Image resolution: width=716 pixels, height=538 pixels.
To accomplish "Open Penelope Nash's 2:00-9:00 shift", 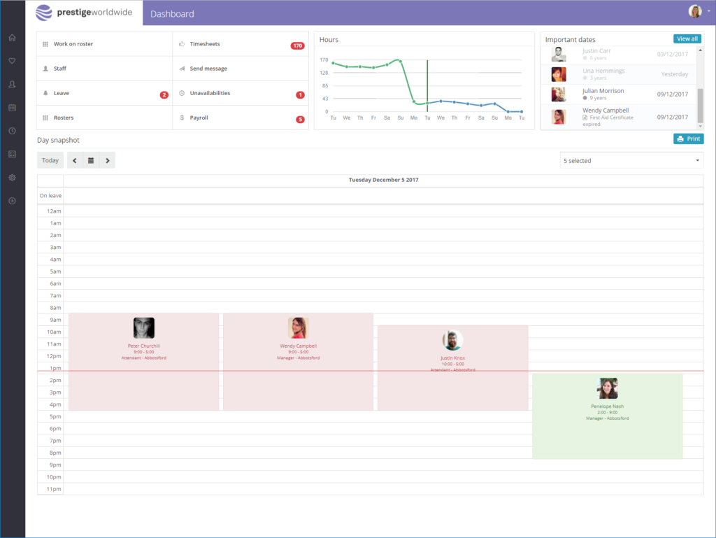I will pyautogui.click(x=608, y=416).
